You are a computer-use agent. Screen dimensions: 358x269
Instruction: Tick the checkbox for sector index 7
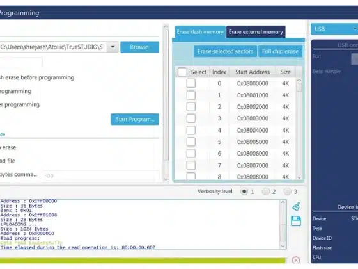click(191, 165)
